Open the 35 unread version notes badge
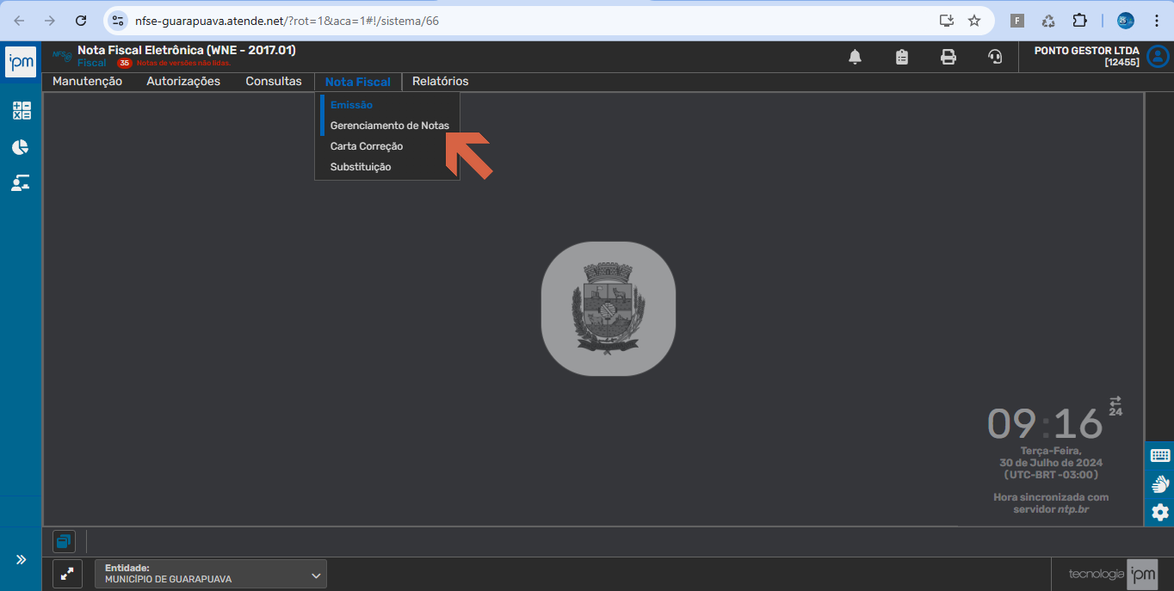The width and height of the screenshot is (1174, 591). pyautogui.click(x=125, y=63)
